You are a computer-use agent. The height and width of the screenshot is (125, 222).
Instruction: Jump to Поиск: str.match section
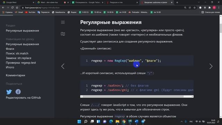tap(17, 53)
